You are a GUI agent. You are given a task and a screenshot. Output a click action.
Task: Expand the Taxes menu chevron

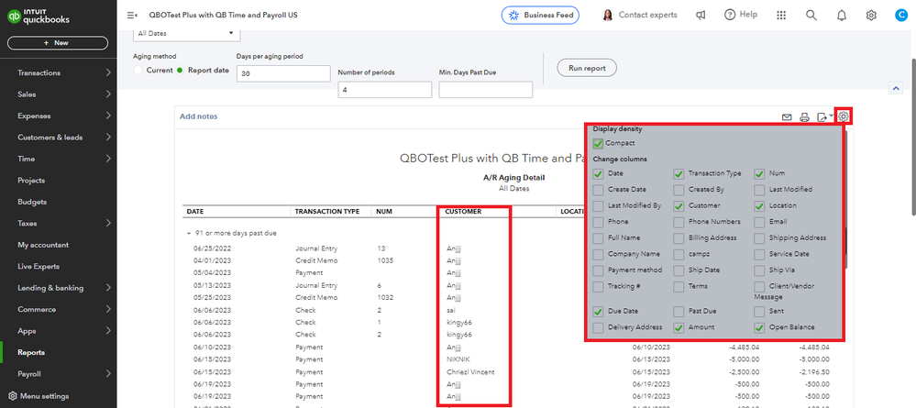point(109,224)
